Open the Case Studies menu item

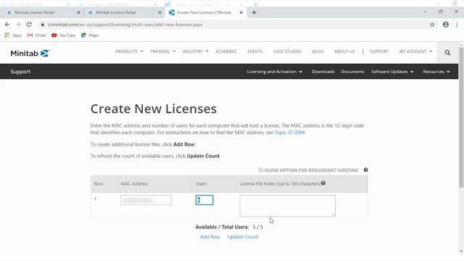point(287,51)
